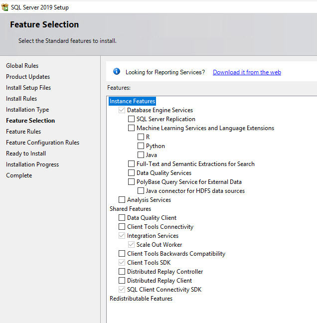Click Install Setup Files step
The image size is (317, 323).
(28, 88)
